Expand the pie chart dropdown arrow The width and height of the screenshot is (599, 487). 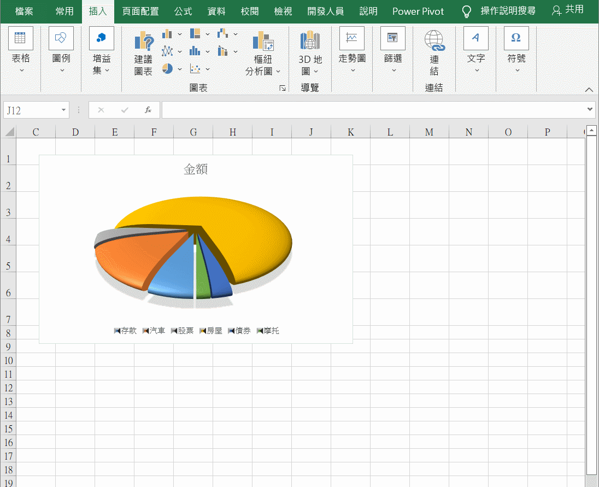[180, 69]
